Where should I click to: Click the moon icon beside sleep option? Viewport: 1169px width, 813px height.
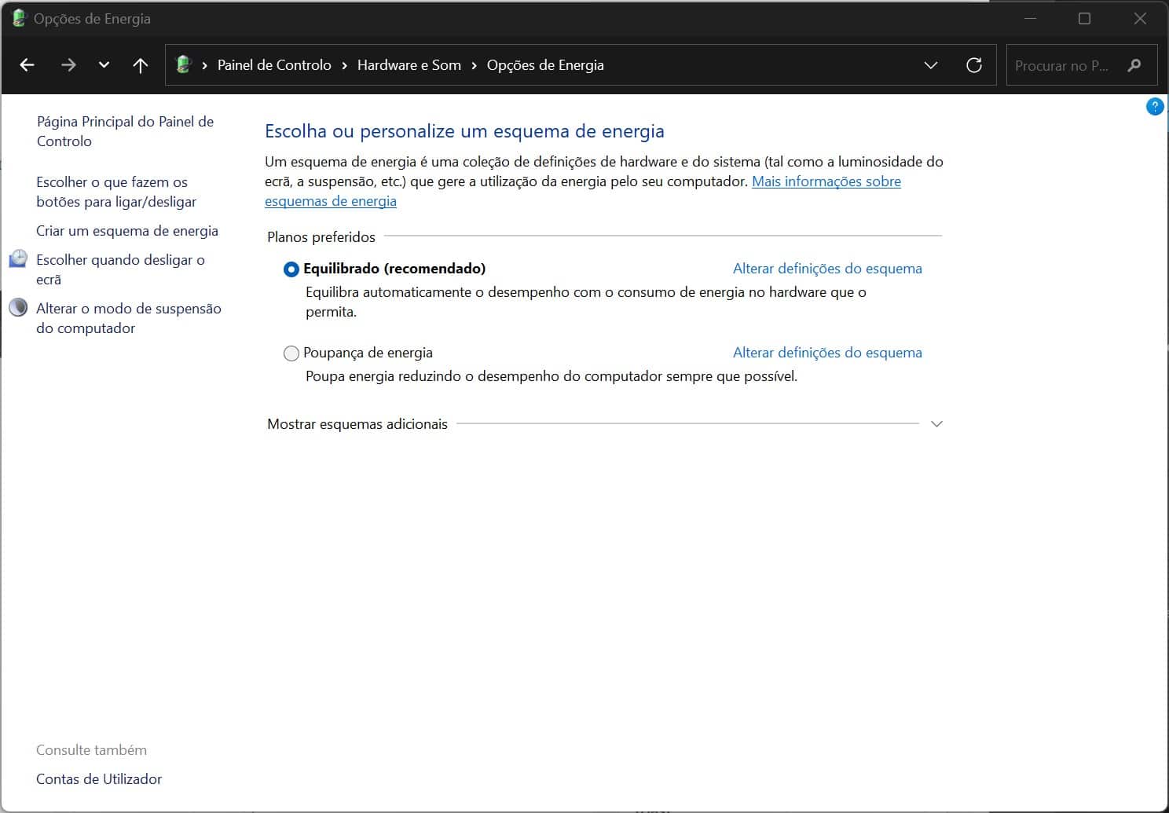click(18, 308)
